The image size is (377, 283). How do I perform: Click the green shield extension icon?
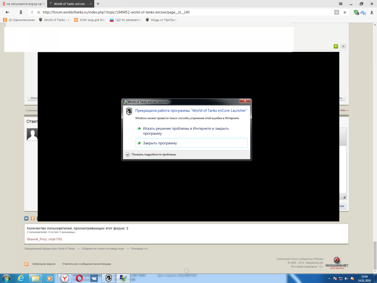click(356, 12)
